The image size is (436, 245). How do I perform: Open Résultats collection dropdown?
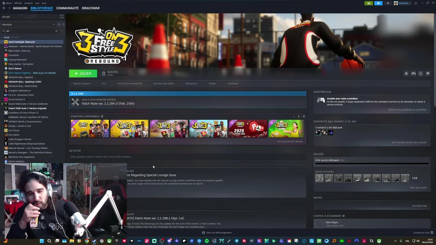point(28,24)
